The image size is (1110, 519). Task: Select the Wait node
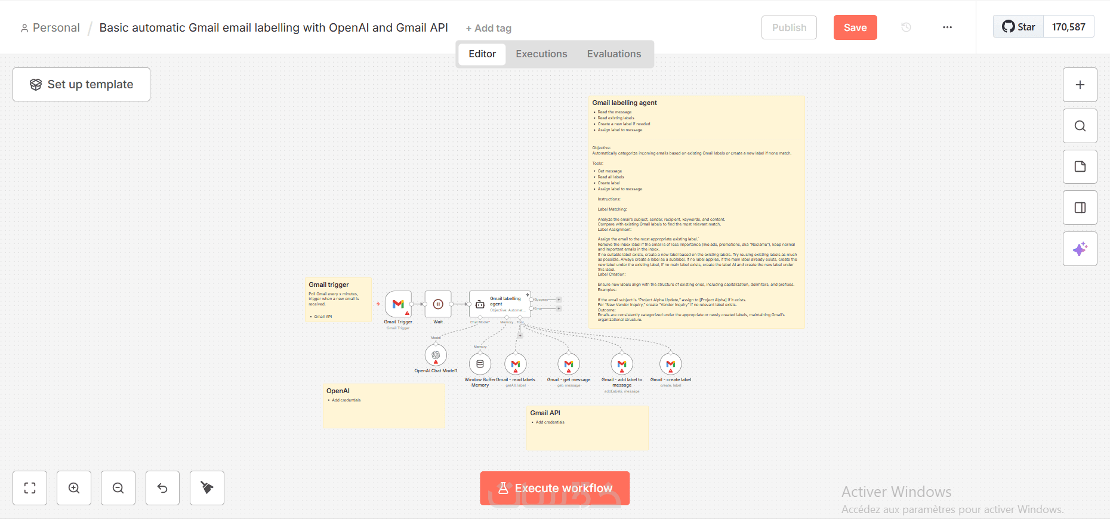[x=438, y=304]
